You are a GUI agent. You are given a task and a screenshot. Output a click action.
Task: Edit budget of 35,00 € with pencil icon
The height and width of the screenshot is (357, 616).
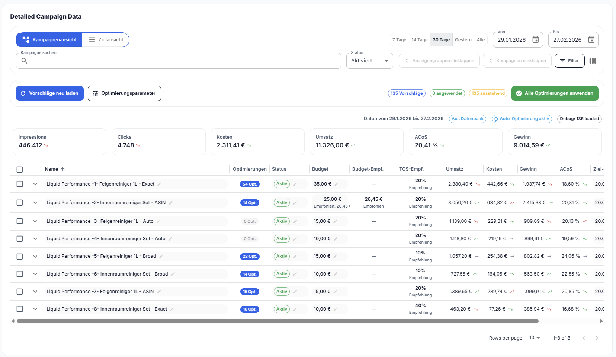coord(336,184)
